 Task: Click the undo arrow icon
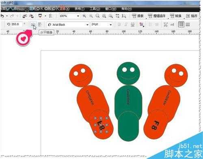(x=2, y=16)
